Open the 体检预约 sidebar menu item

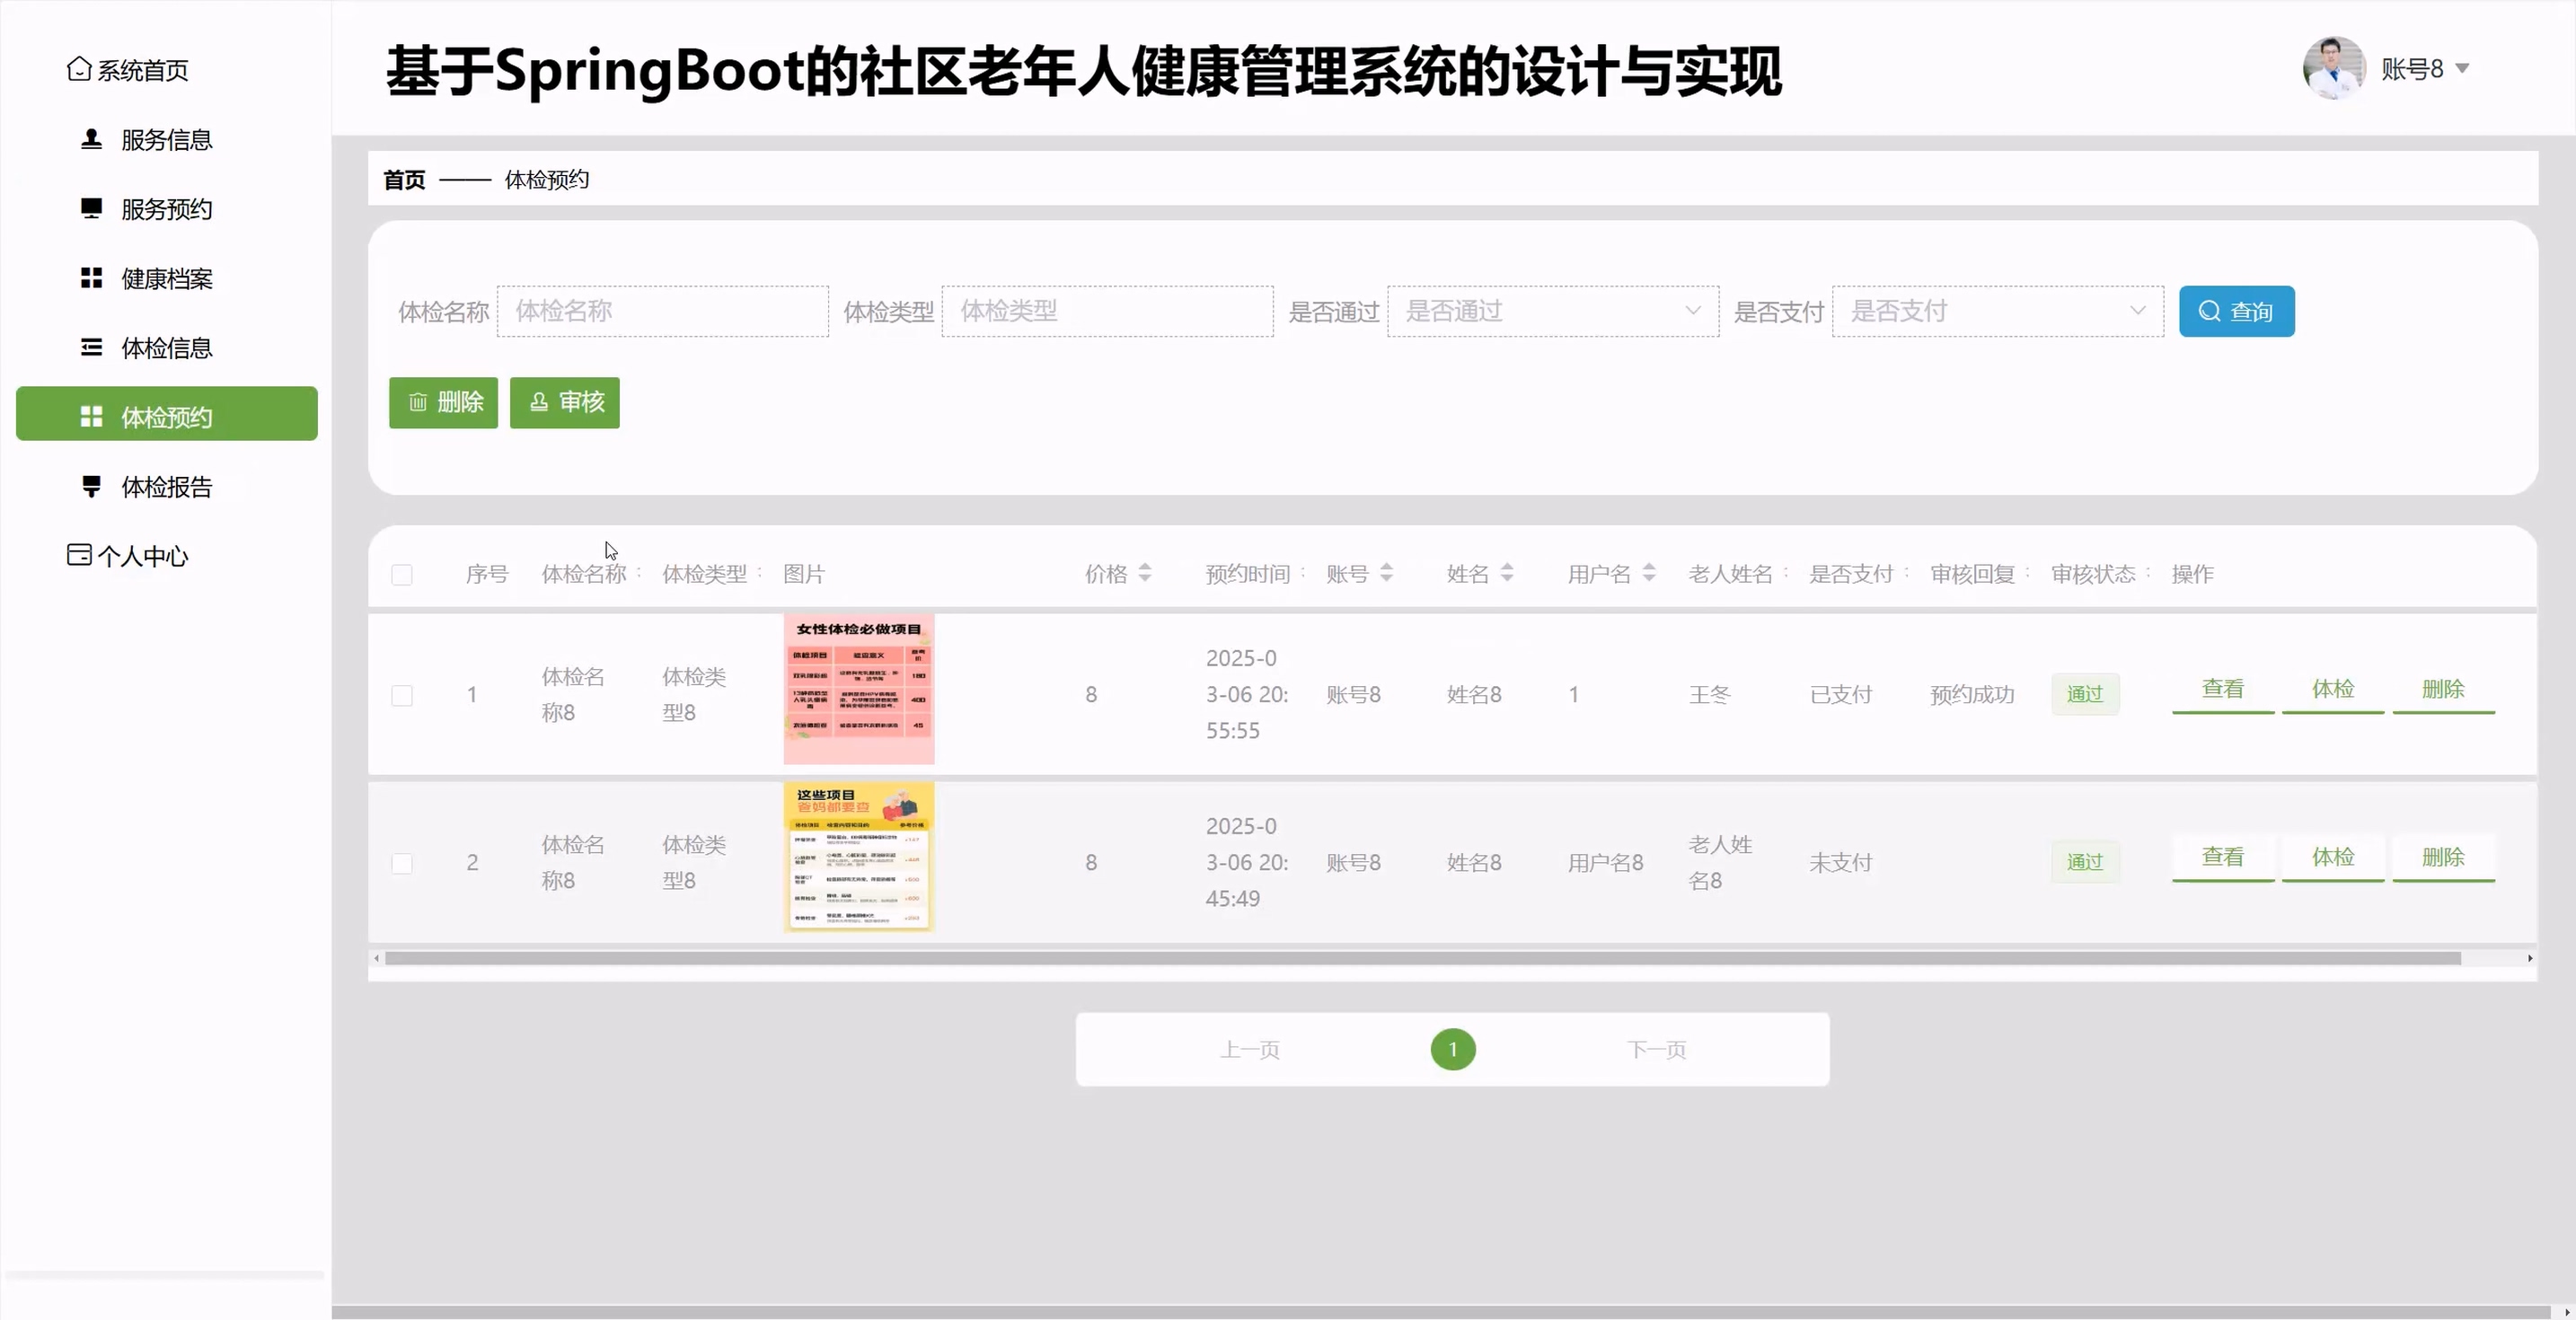coord(166,416)
